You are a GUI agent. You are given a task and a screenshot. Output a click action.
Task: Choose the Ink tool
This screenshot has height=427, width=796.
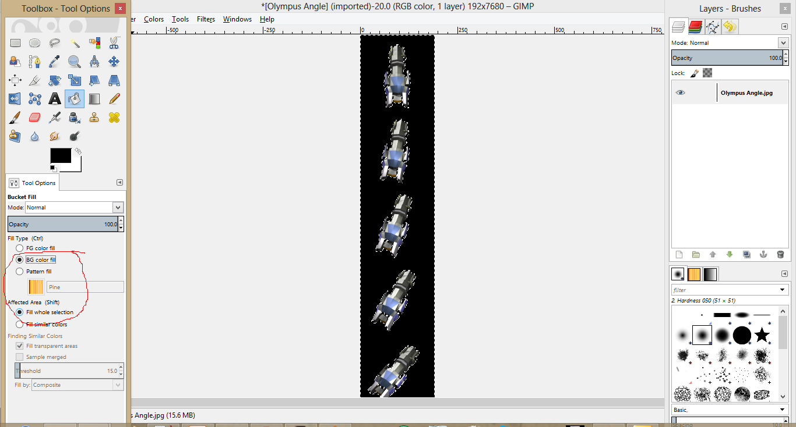click(75, 118)
